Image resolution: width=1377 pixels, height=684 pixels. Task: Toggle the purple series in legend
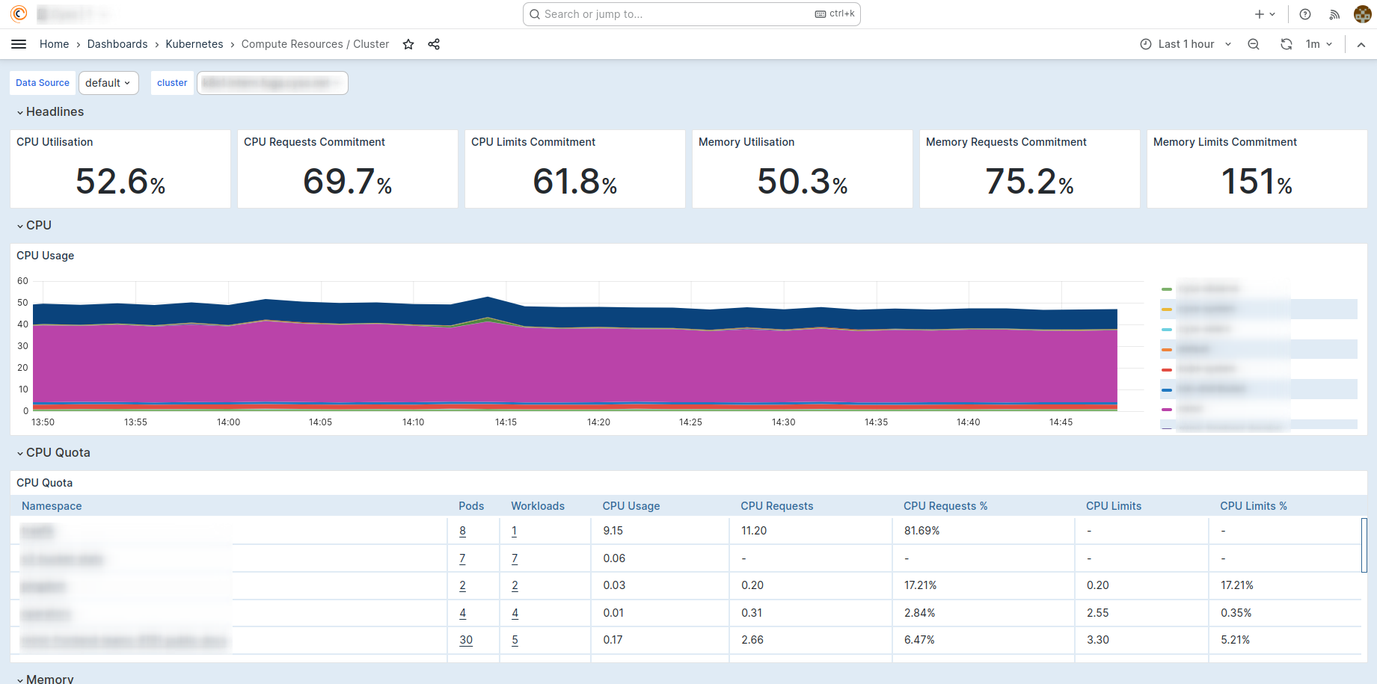tap(1167, 409)
